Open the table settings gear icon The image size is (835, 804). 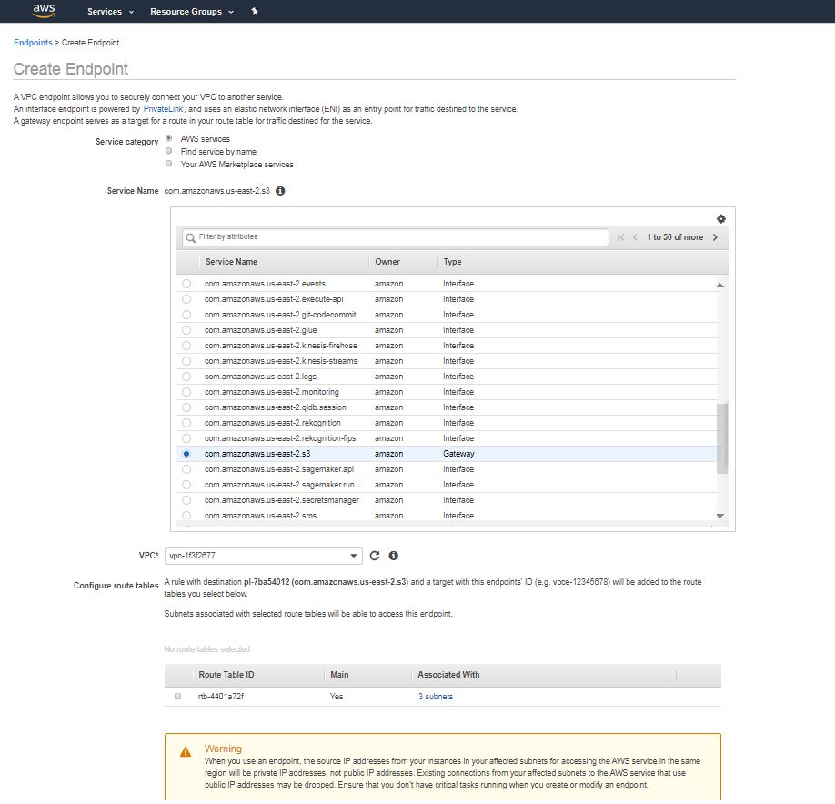click(x=721, y=219)
